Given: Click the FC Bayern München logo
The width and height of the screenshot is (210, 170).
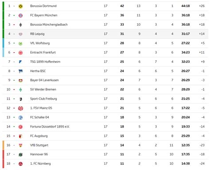Looking at the screenshot, I should coord(20,15).
